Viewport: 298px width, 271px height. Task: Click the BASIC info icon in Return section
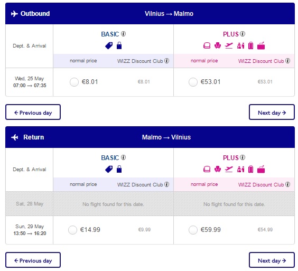point(123,157)
